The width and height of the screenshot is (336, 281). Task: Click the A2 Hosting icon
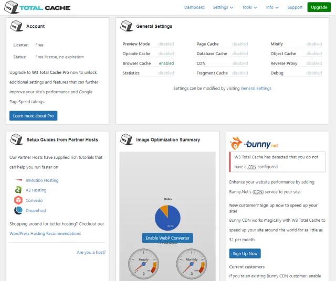coord(18,190)
